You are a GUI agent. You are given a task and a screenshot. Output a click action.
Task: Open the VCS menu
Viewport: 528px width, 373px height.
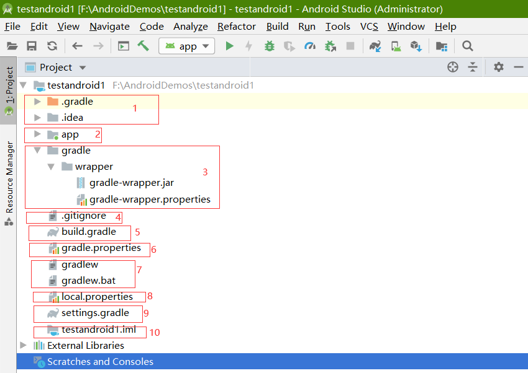pyautogui.click(x=369, y=27)
